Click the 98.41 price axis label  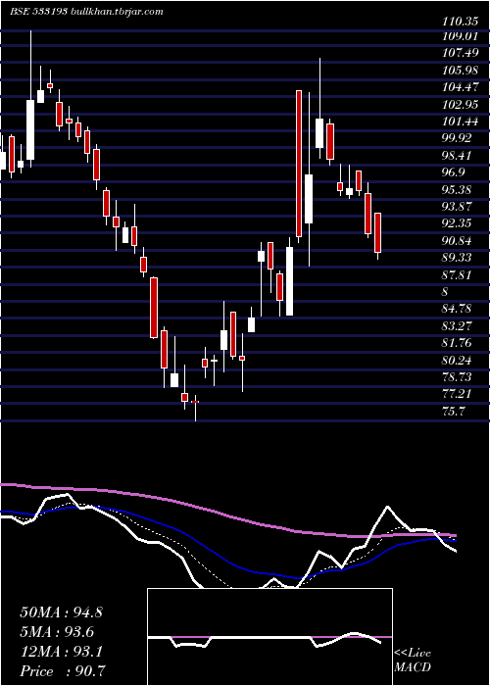tap(457, 156)
